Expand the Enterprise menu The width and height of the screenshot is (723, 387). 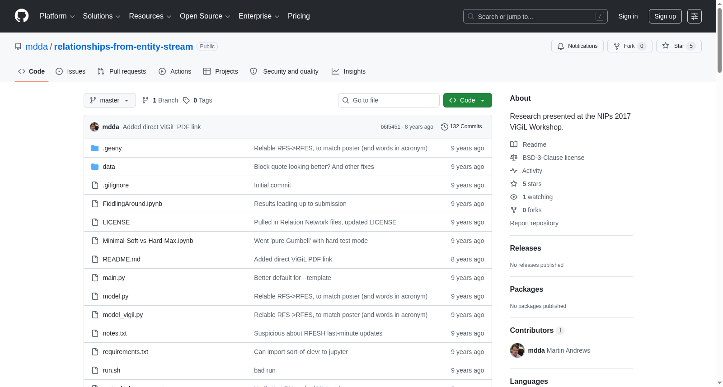tap(259, 16)
